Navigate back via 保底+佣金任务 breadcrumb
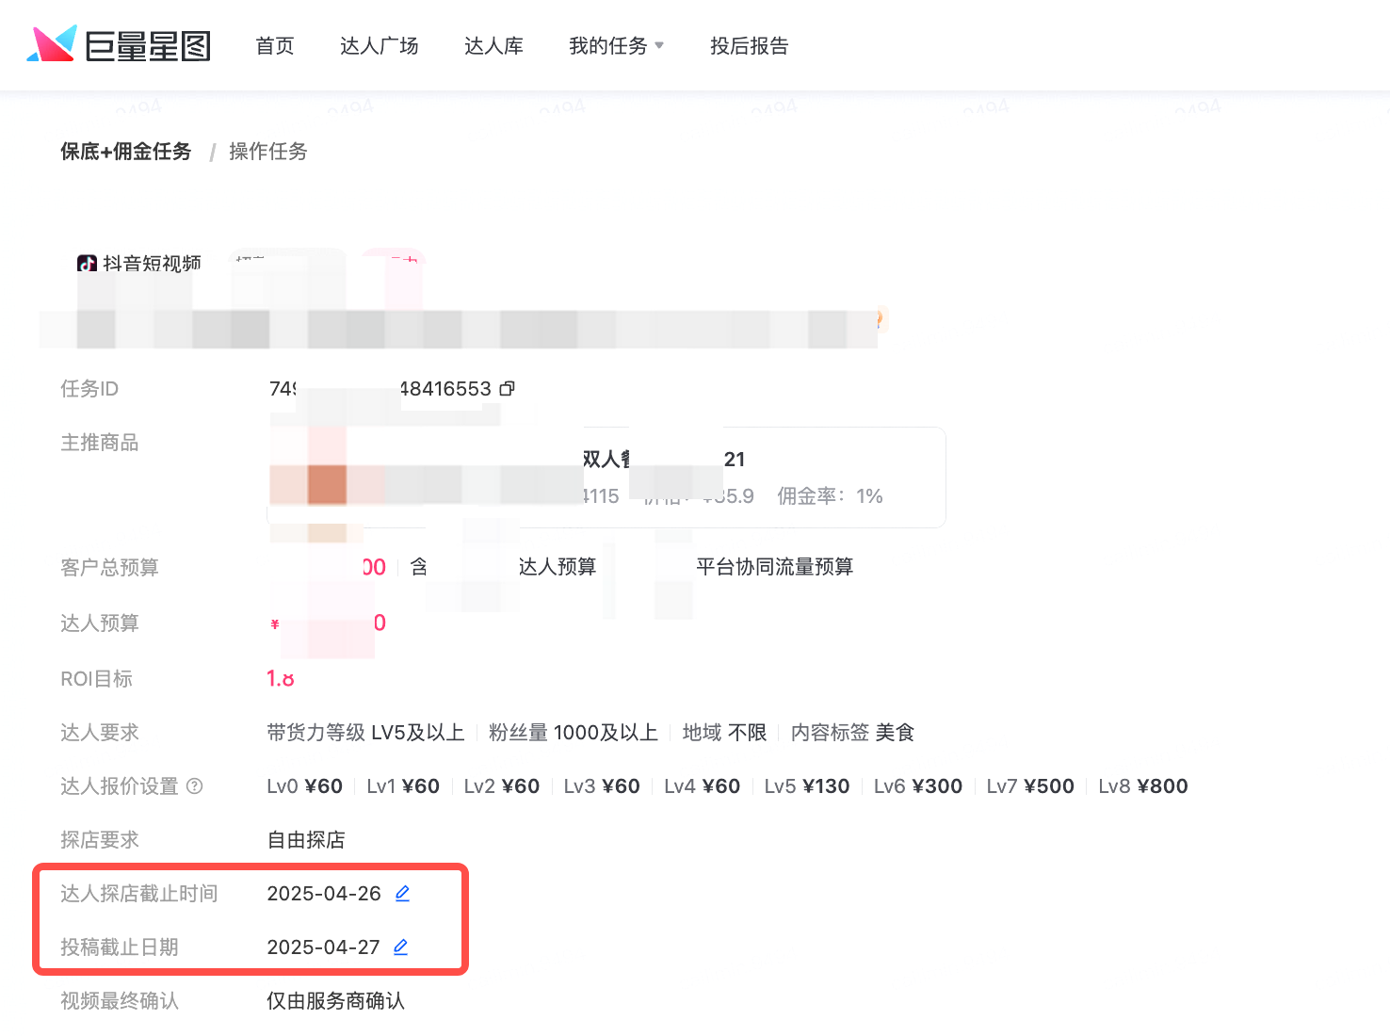Screen dimensions: 1390x1036 pyautogui.click(x=126, y=152)
